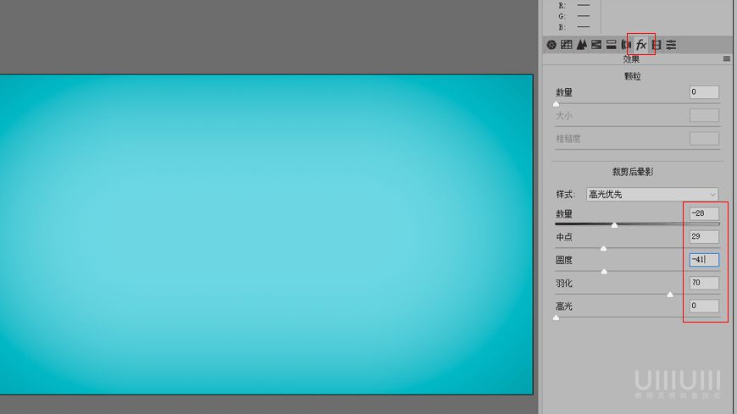
Task: Click the 圆度 label
Action: click(564, 260)
